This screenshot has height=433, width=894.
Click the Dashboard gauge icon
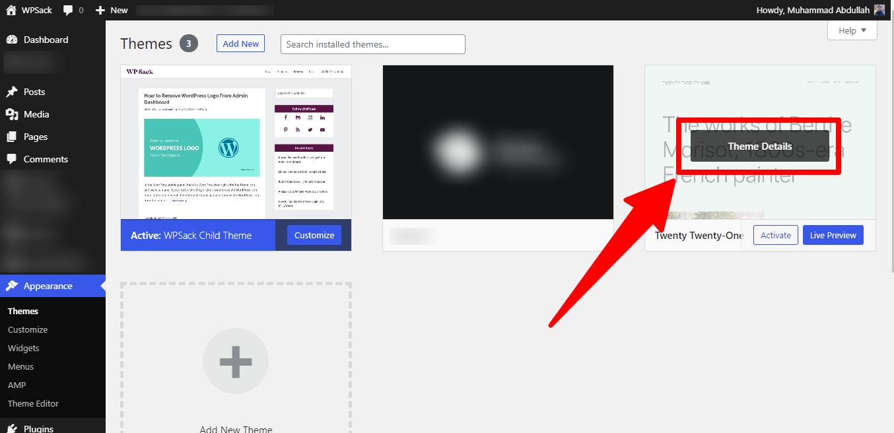click(x=12, y=40)
